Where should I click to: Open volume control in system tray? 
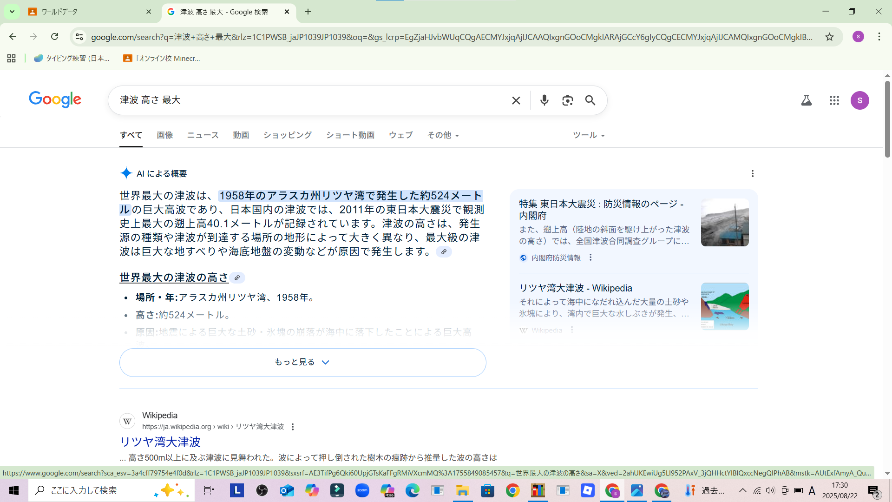[x=770, y=490]
